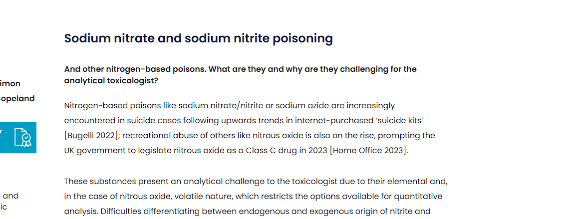Click the Sodium nitrate poisoning article heading
This screenshot has width=582, height=219.
click(199, 38)
